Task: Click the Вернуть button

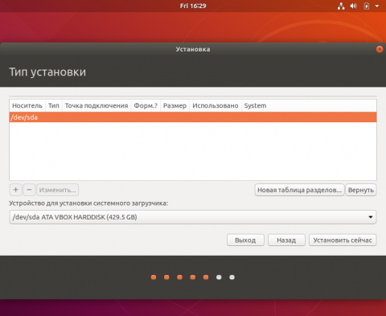Action: tap(361, 190)
